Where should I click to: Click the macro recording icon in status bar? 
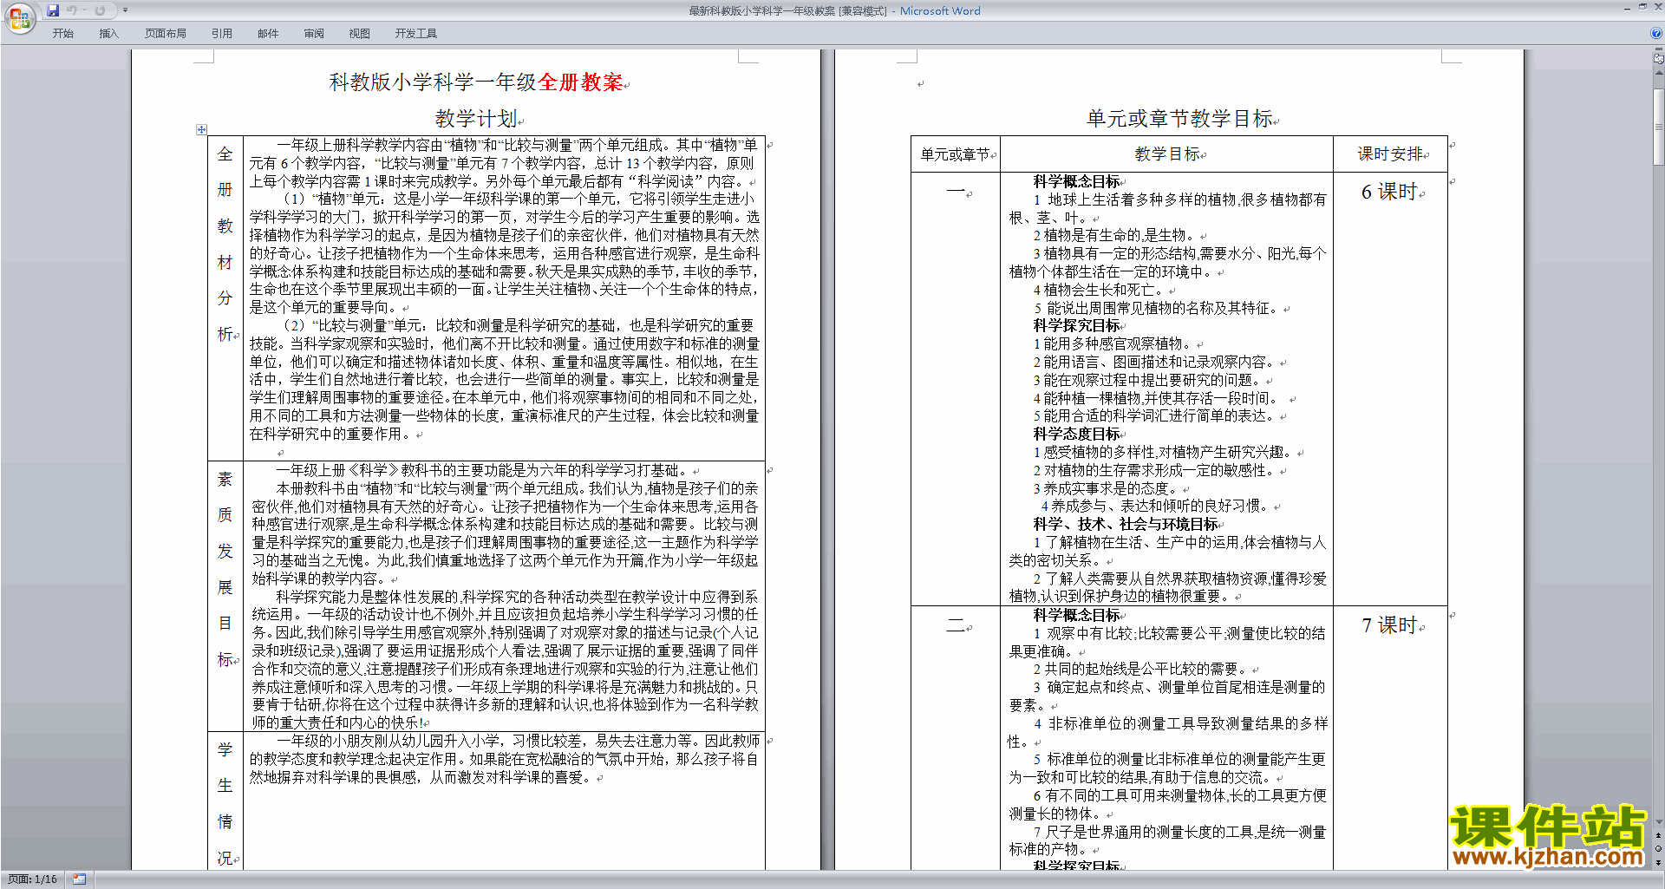(80, 879)
